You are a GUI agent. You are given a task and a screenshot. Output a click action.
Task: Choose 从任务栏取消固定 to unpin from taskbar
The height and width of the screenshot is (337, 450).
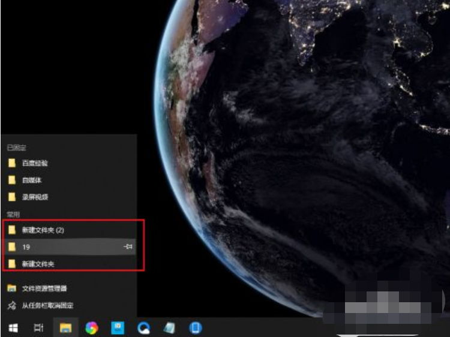pyautogui.click(x=47, y=305)
